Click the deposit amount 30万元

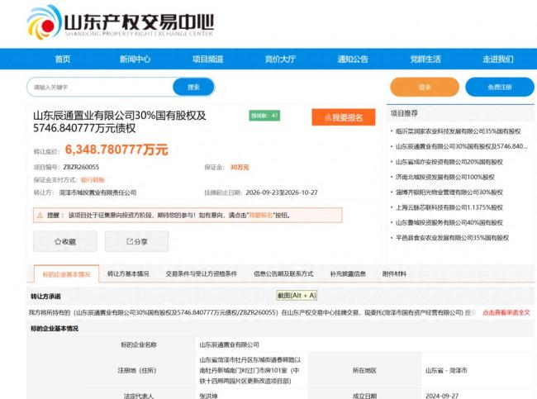click(x=240, y=167)
